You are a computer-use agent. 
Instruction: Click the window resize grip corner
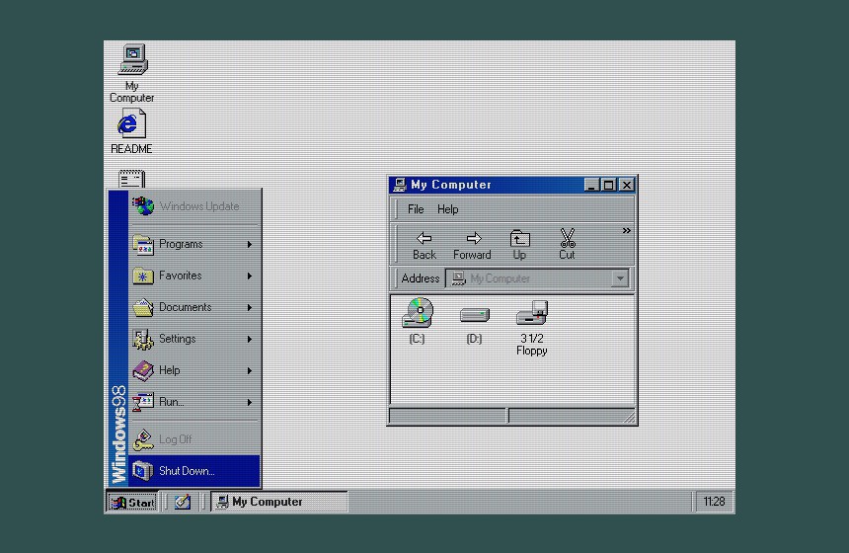pos(629,417)
